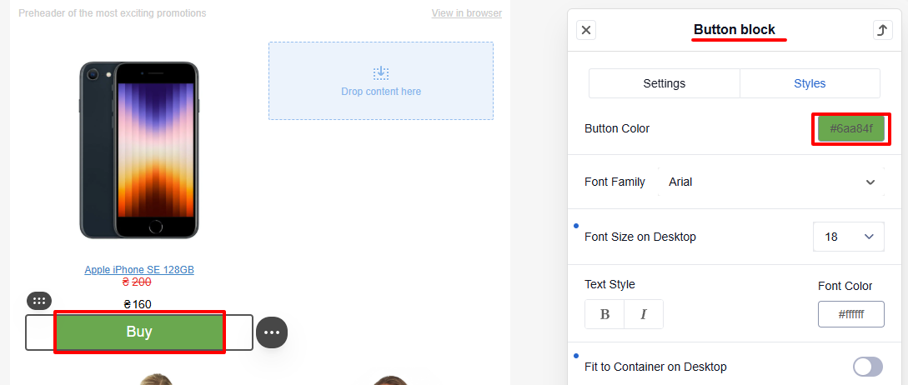This screenshot has width=908, height=385.
Task: Click the Drop content here download icon
Action: point(380,73)
